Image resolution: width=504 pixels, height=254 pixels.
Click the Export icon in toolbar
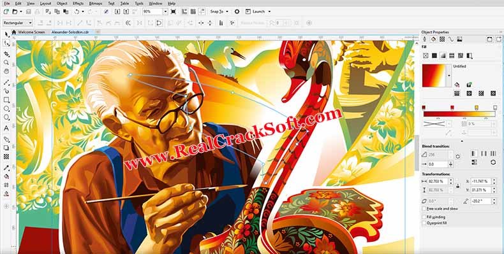(126, 11)
